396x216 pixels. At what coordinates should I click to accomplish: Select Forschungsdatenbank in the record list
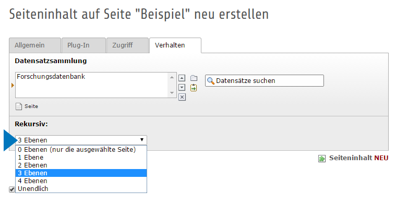(x=51, y=77)
